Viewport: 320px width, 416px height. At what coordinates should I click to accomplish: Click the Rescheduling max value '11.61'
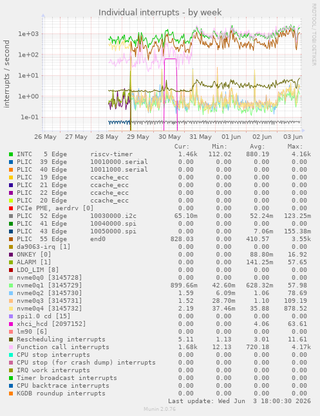[297, 339]
